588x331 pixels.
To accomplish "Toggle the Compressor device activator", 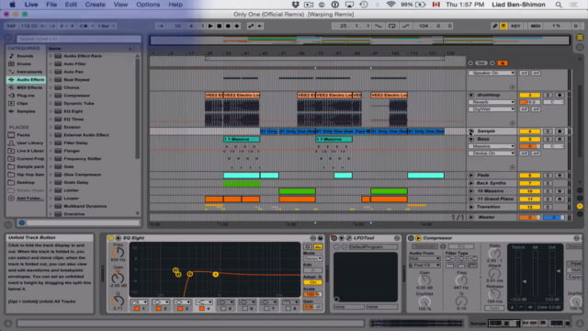I will point(411,238).
